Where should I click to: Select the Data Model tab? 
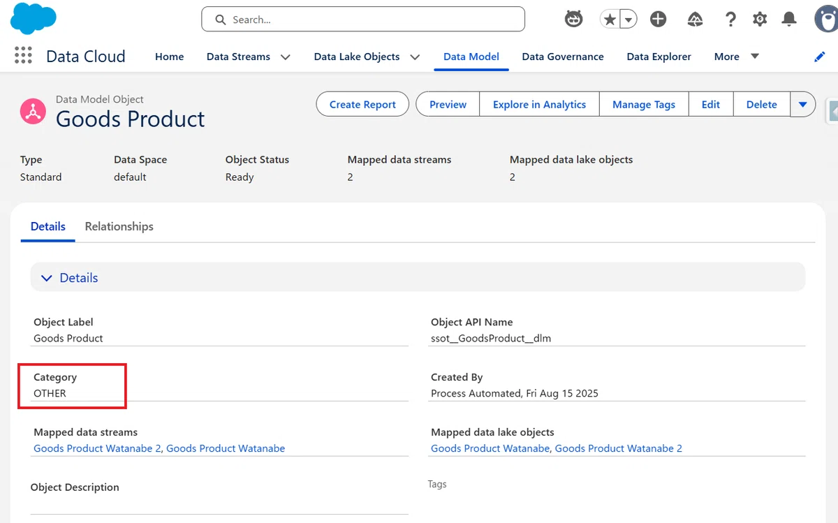[471, 57]
